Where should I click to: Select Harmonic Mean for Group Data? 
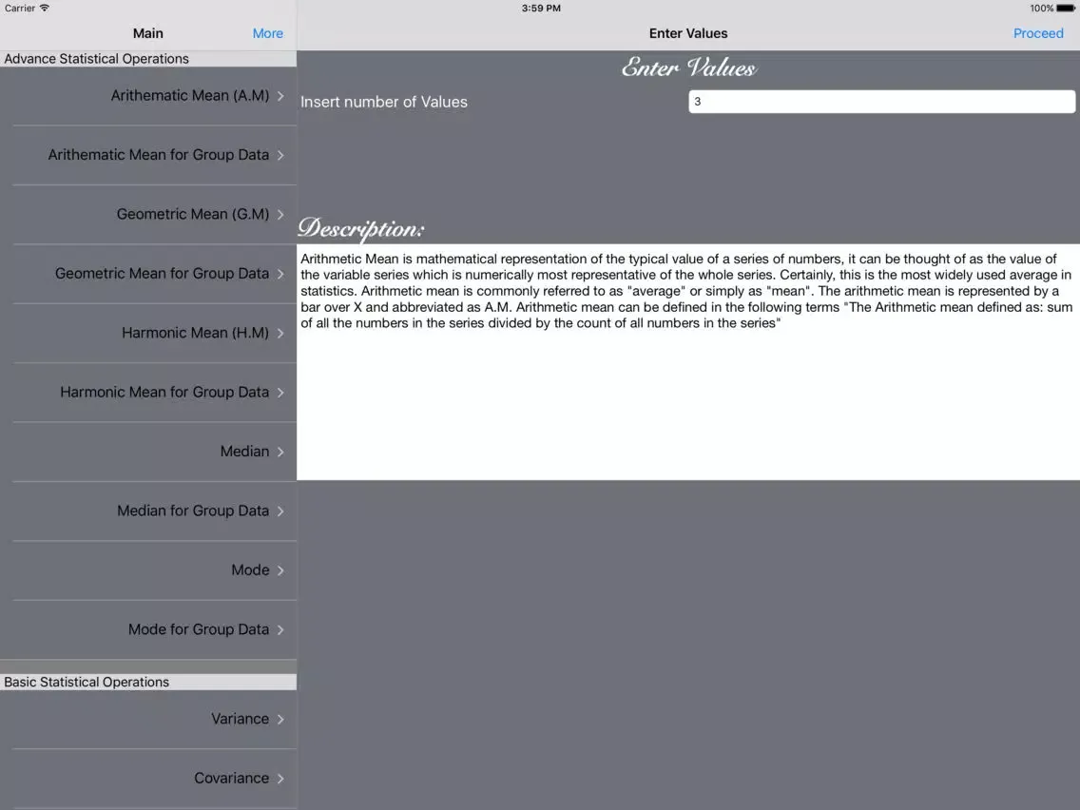coord(148,392)
